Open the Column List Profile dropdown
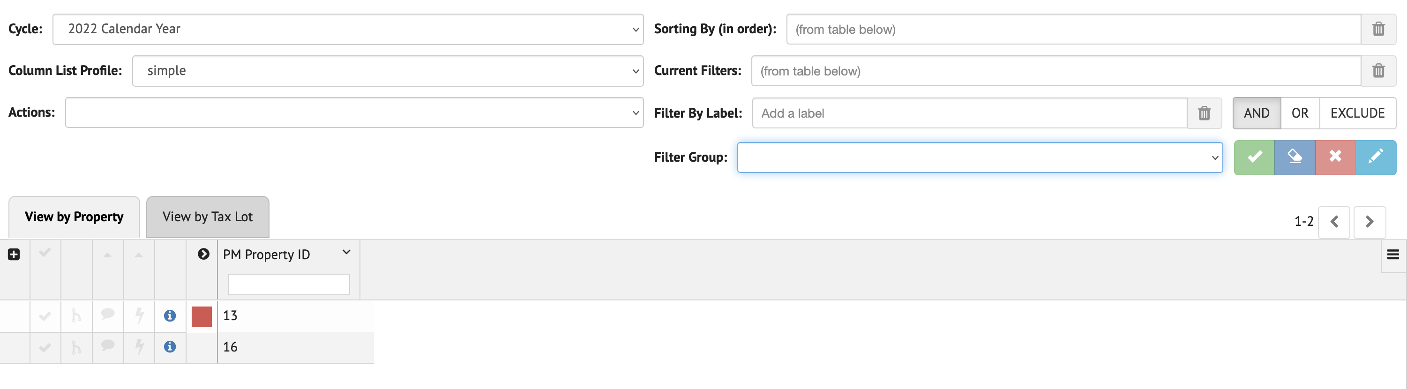The width and height of the screenshot is (1407, 389). pyautogui.click(x=387, y=70)
